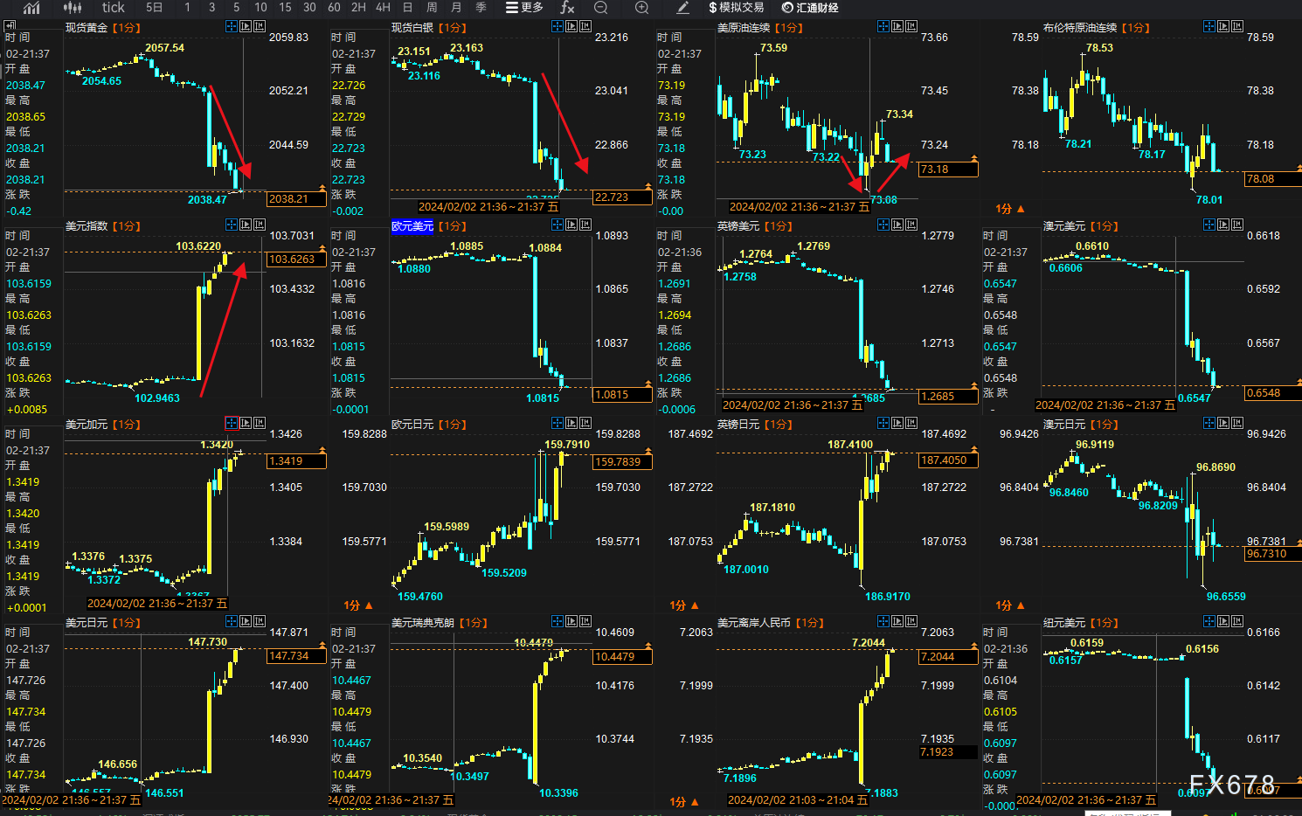Click the highlighted 欧元美元 chart title
This screenshot has height=816, width=1302.
coord(412,226)
